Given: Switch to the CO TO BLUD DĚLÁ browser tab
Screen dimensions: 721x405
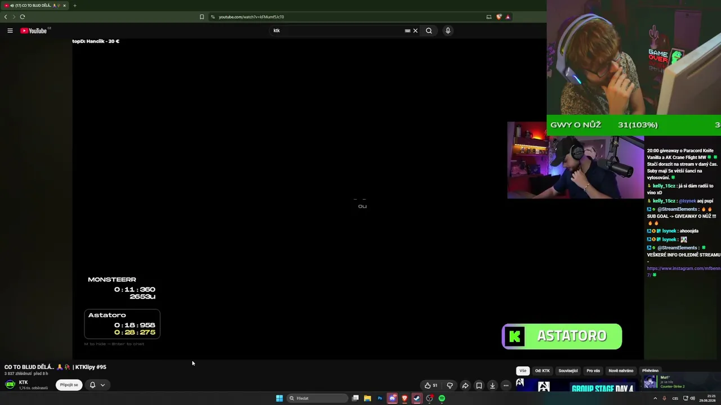Looking at the screenshot, I should [x=35, y=6].
